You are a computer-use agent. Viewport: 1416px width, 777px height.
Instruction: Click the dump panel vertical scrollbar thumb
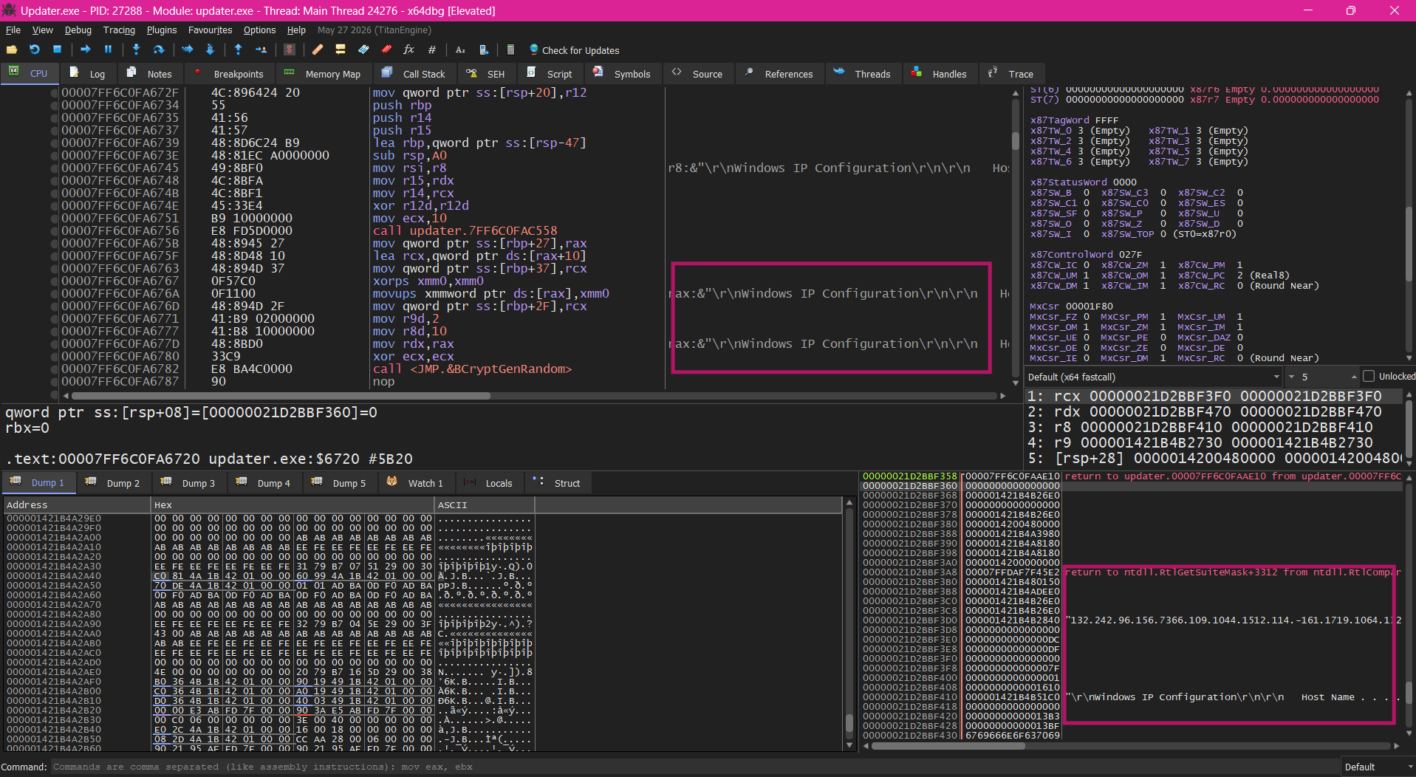coord(849,722)
